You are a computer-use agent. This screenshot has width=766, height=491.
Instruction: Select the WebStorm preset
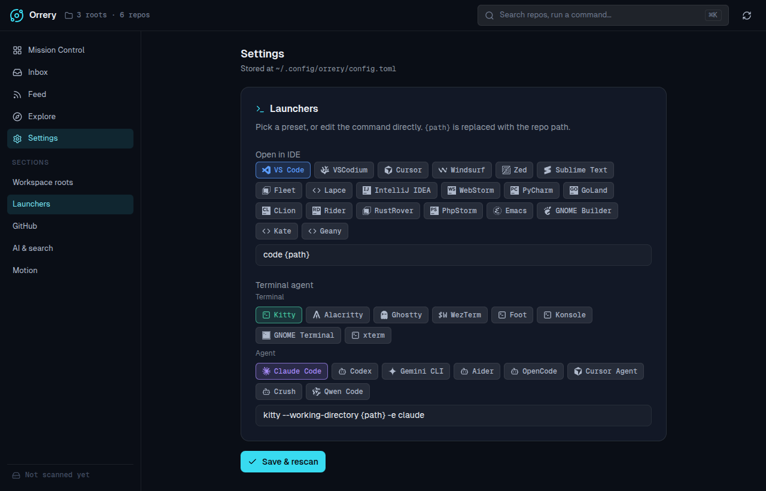[x=470, y=190]
